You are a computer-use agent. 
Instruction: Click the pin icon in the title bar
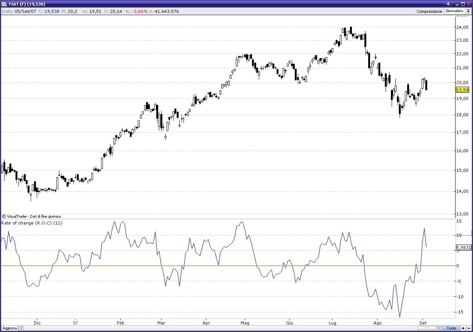coord(448,4)
